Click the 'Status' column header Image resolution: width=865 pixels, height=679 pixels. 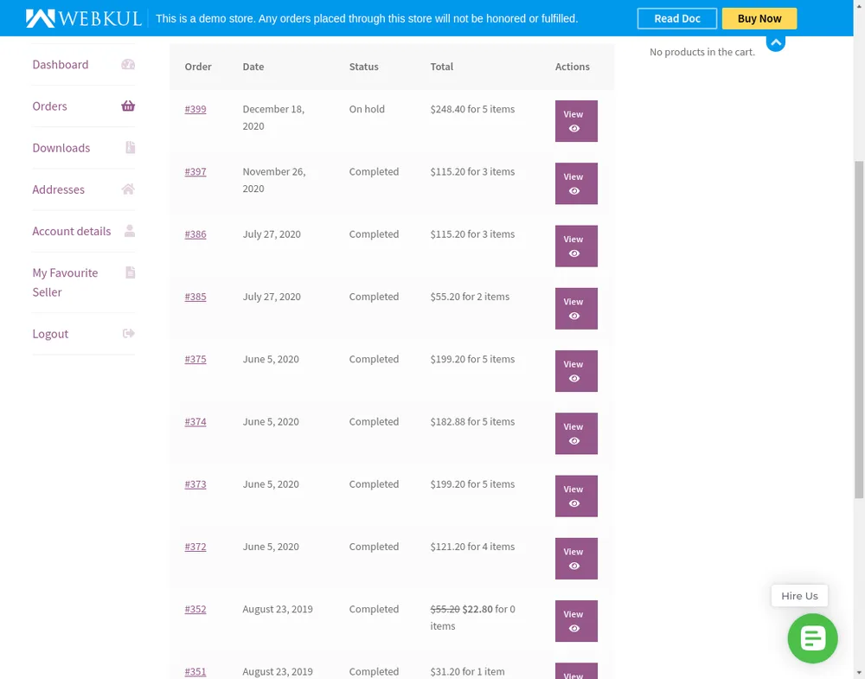pyautogui.click(x=363, y=67)
